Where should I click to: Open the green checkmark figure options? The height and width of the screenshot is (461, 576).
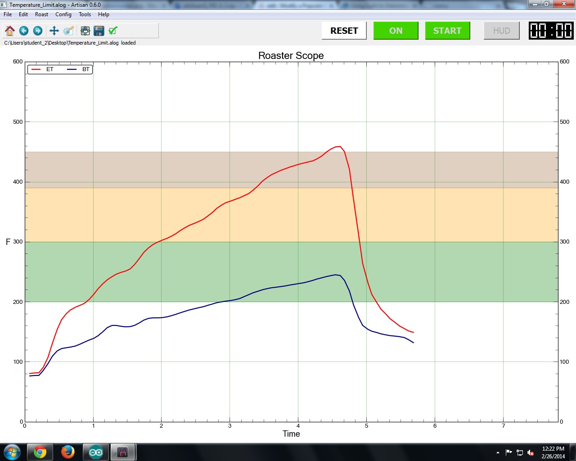click(113, 31)
